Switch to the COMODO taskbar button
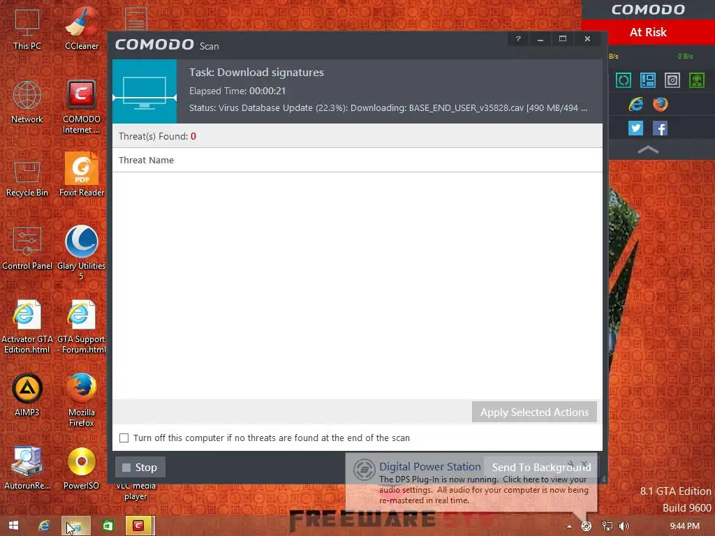This screenshot has width=715, height=536. point(139,526)
